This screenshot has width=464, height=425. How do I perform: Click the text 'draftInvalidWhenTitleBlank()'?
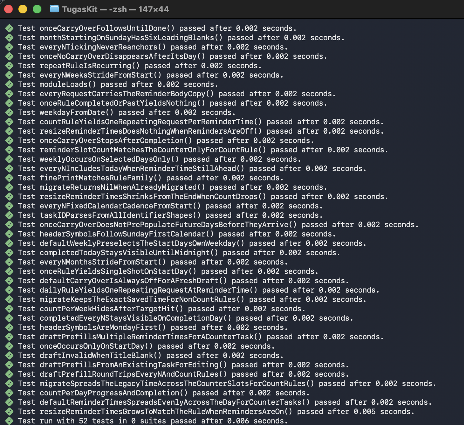(101, 356)
